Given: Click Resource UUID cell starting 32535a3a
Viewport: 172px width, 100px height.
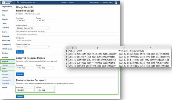Looking at the screenshot, I should coord(150,54).
